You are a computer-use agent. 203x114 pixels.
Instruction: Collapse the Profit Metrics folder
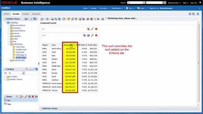[x=8, y=44]
